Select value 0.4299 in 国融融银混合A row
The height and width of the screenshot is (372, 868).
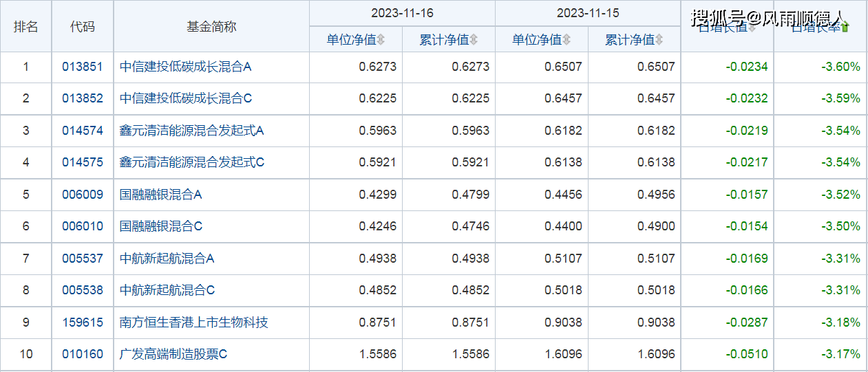click(378, 195)
